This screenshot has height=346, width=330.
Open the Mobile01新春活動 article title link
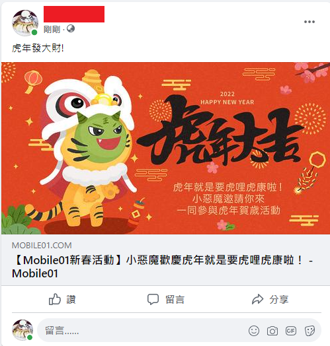tap(162, 267)
